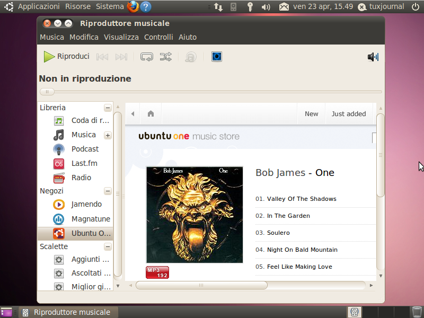The height and width of the screenshot is (318, 424).
Task: Expand the Musica library entry
Action: click(x=108, y=135)
